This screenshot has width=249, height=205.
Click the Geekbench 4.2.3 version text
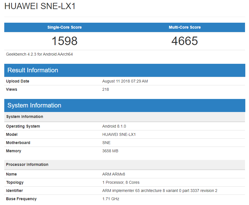[x=40, y=54]
